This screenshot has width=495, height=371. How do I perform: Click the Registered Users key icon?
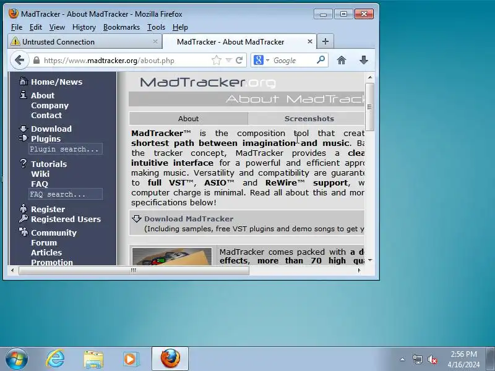pos(24,218)
